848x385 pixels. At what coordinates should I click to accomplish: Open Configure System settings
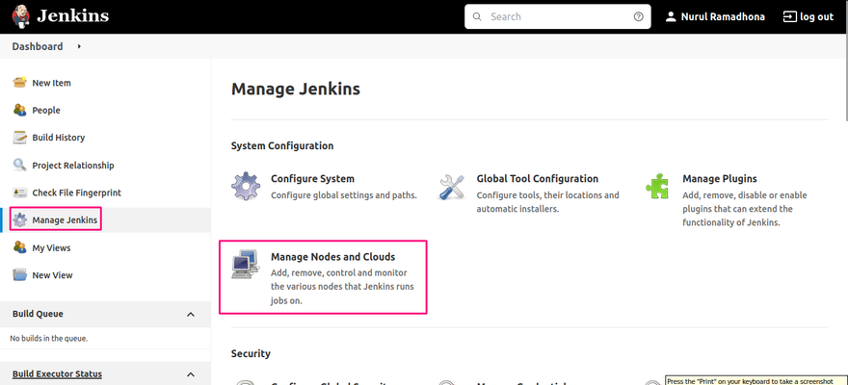[x=312, y=179]
